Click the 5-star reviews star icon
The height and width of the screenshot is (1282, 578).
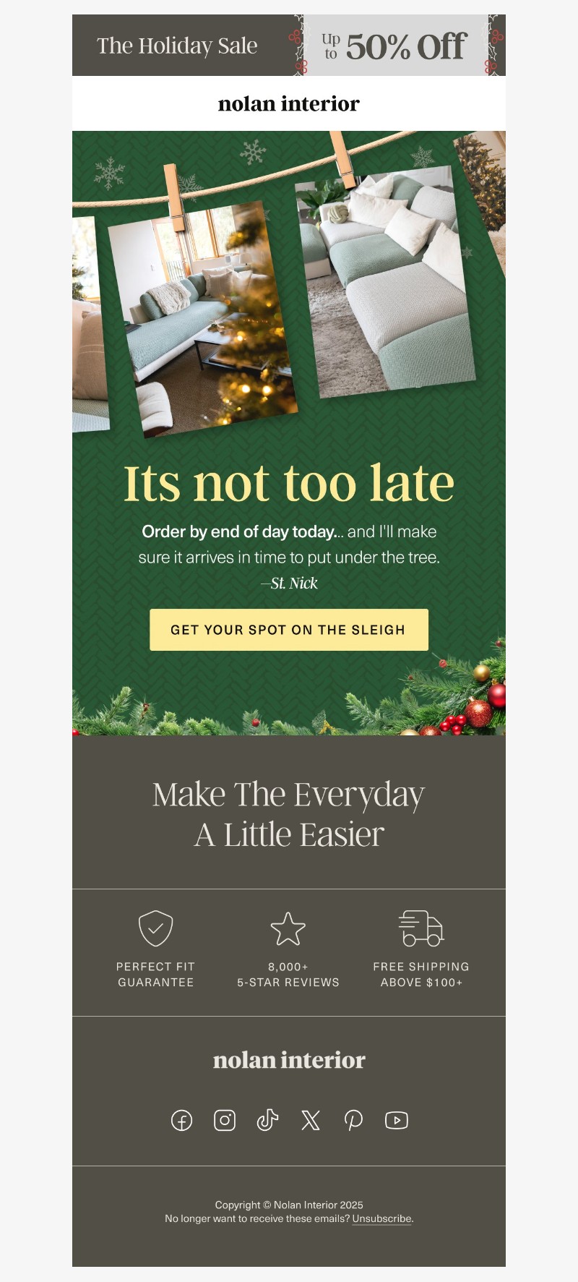pos(288,928)
